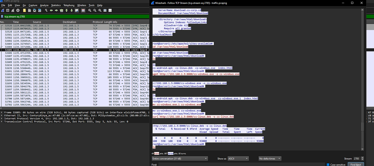This screenshot has height=166, width=374.
Task: Open the Capture menu
Action: 33,5
